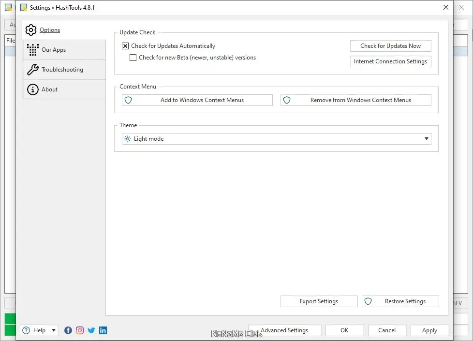
Task: Click the Our Apps grid icon
Action: click(x=32, y=50)
